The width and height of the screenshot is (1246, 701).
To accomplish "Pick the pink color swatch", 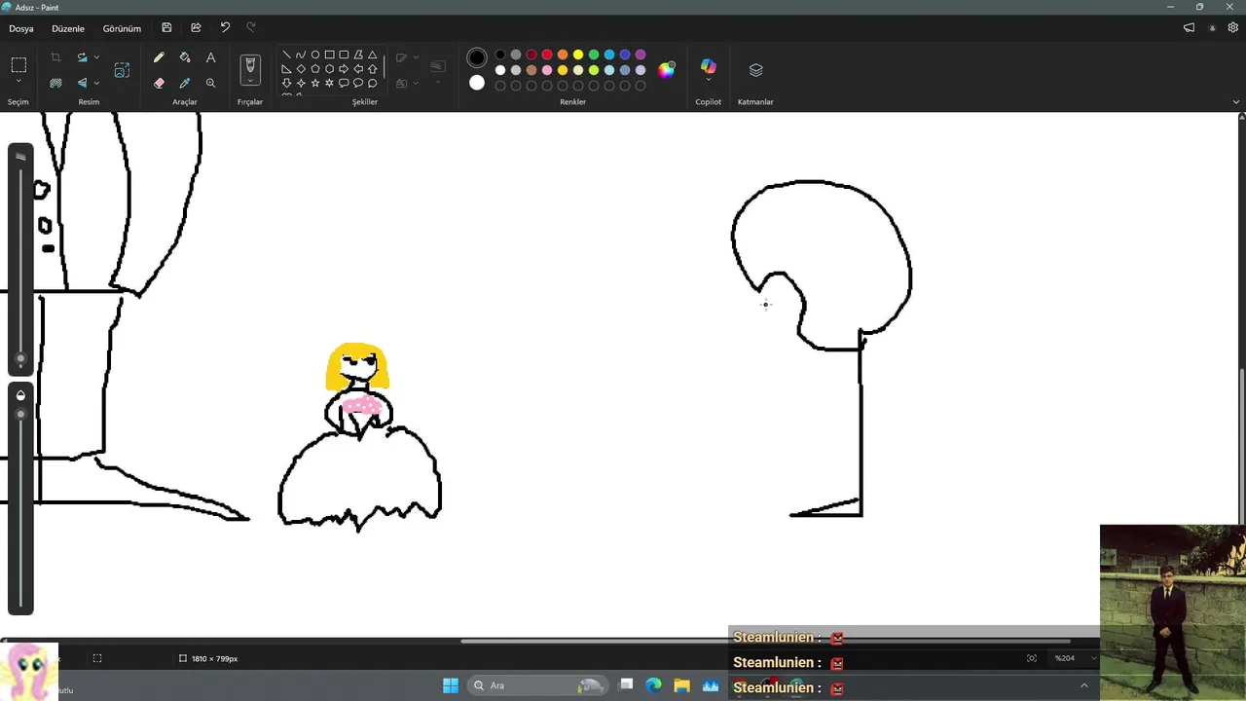I will point(547,70).
